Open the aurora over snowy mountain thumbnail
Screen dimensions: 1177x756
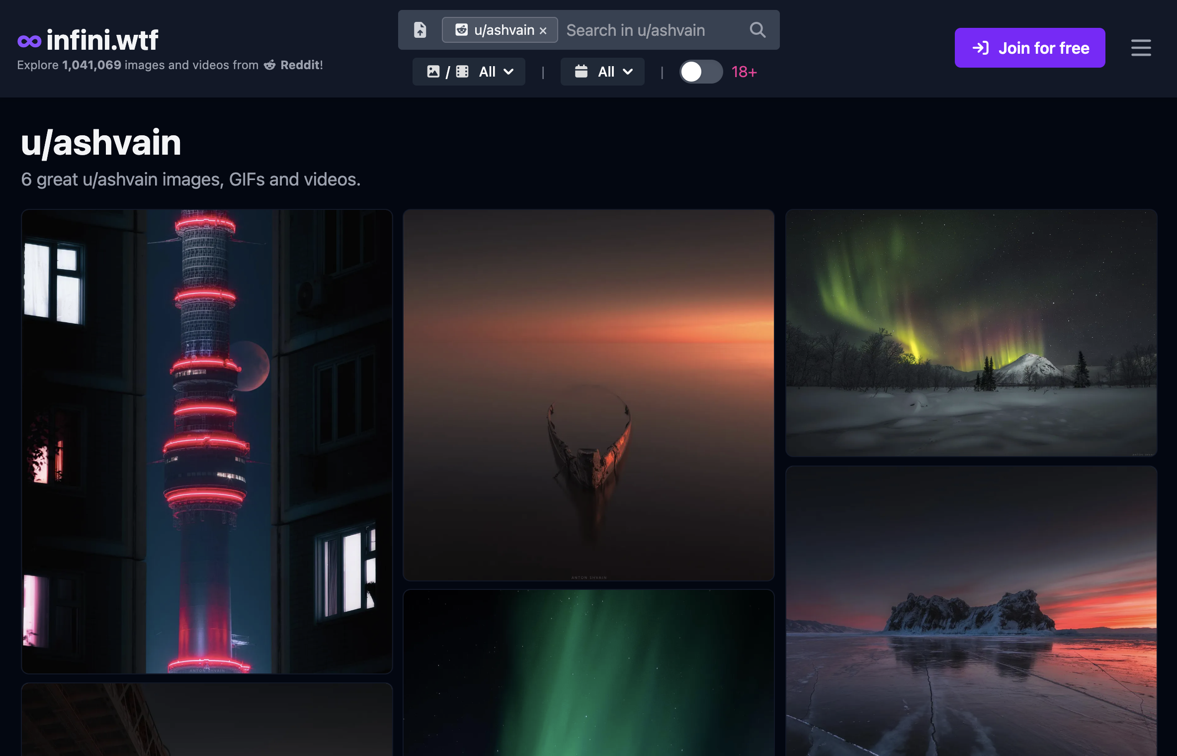tap(972, 333)
